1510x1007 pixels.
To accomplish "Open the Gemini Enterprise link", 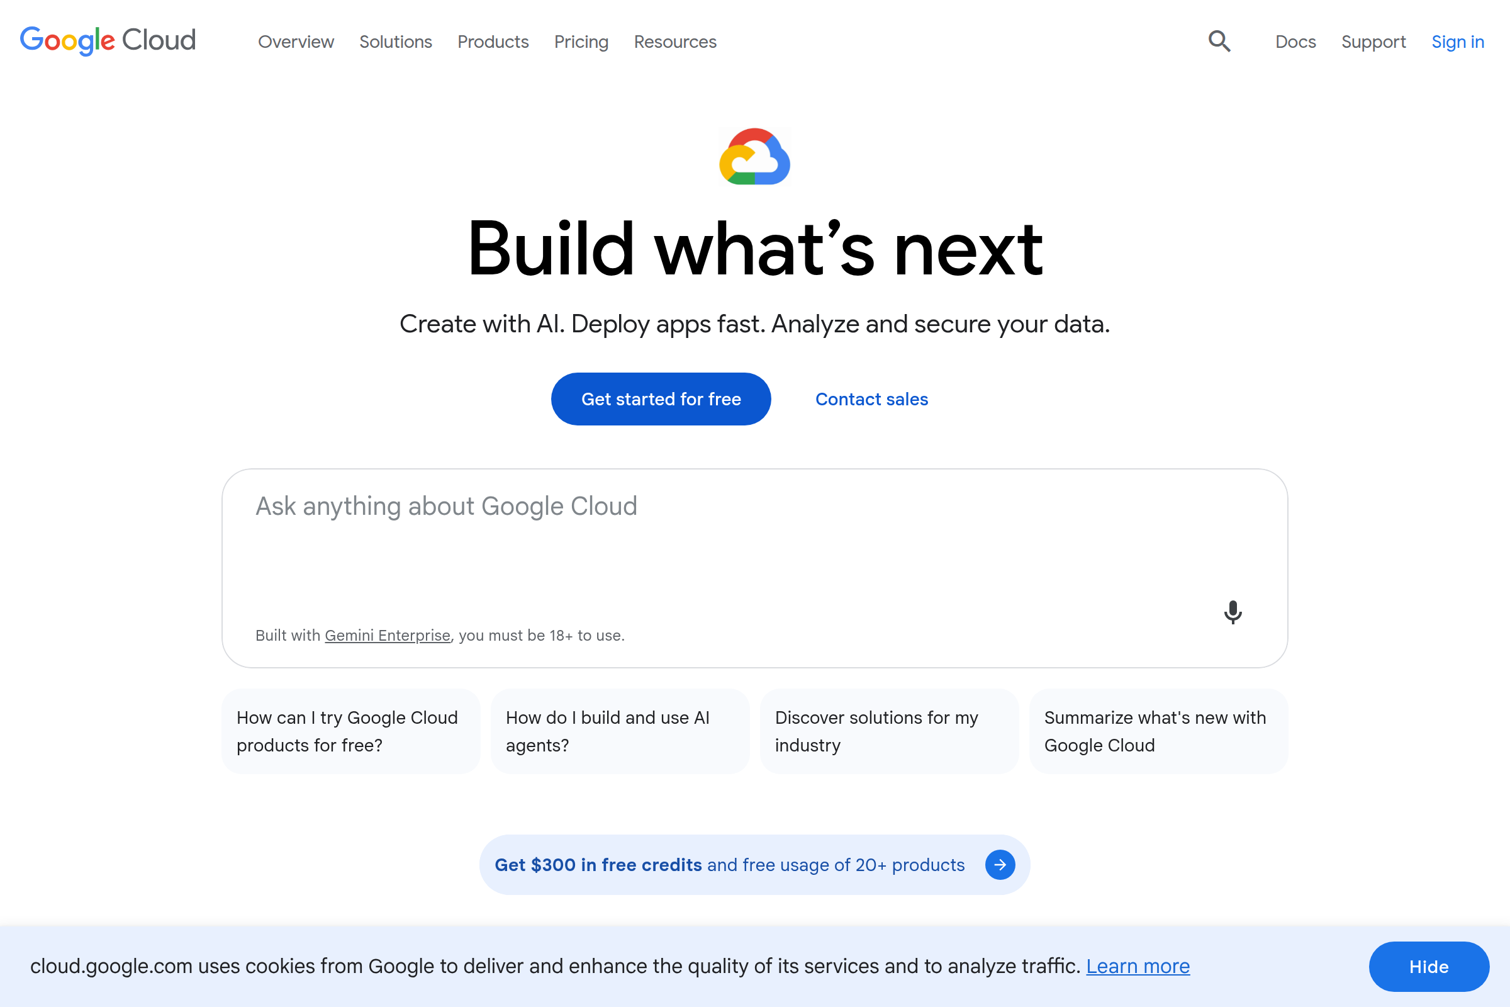I will coord(387,635).
